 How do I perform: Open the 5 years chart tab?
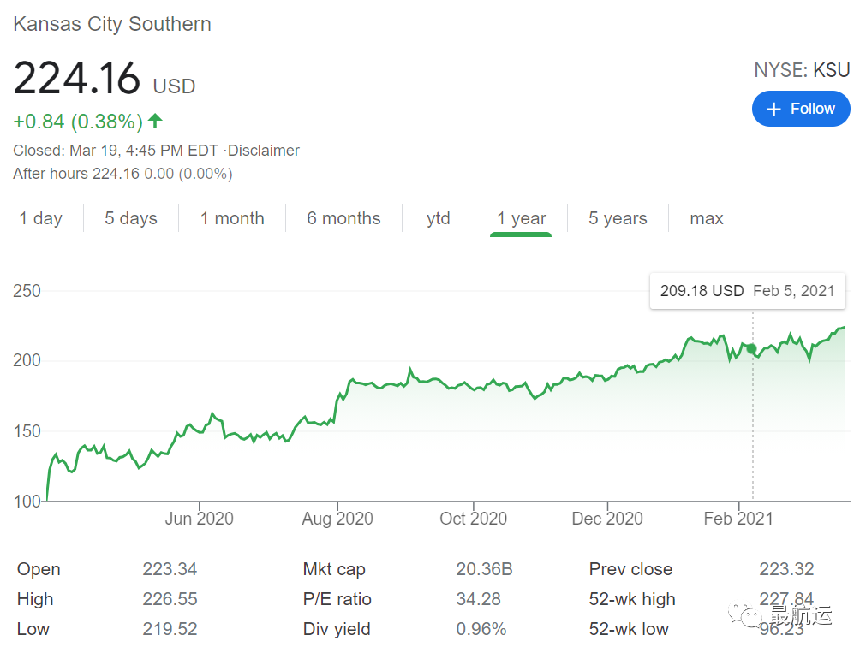(618, 218)
